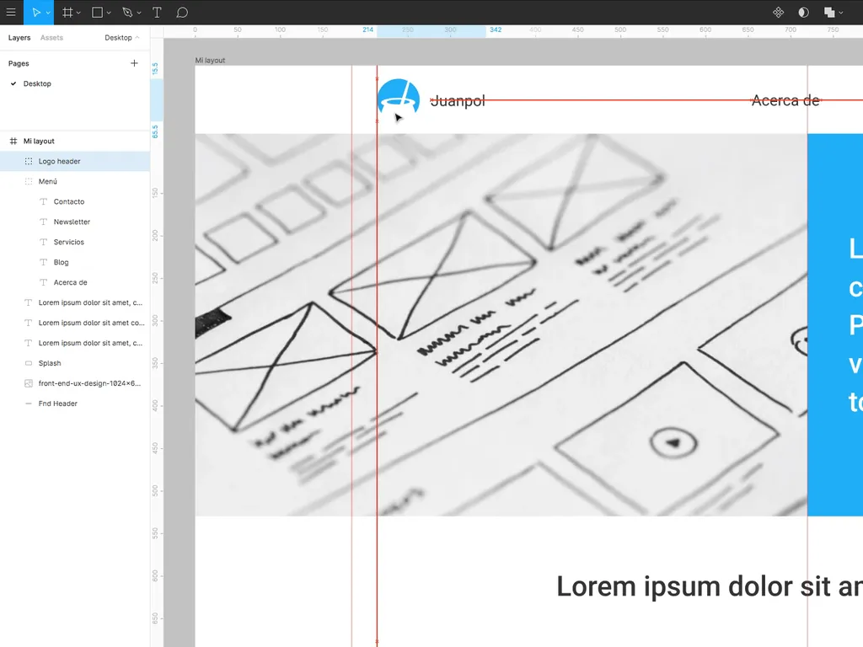Select the Contacto text layer

click(75, 201)
